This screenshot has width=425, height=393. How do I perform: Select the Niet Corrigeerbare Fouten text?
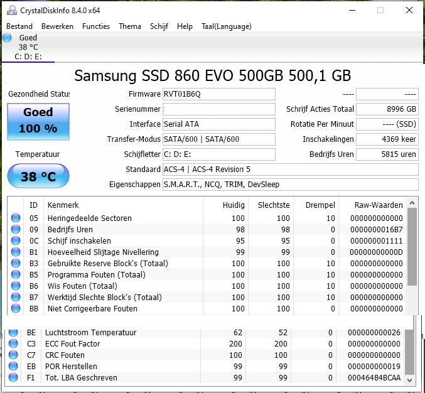pyautogui.click(x=92, y=309)
